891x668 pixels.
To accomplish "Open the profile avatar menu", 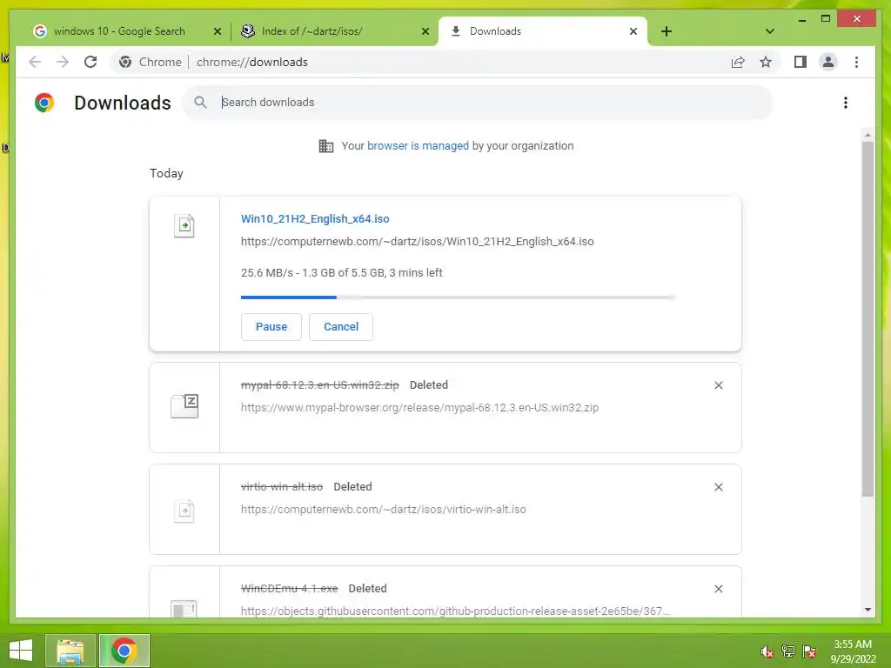I will (x=828, y=62).
